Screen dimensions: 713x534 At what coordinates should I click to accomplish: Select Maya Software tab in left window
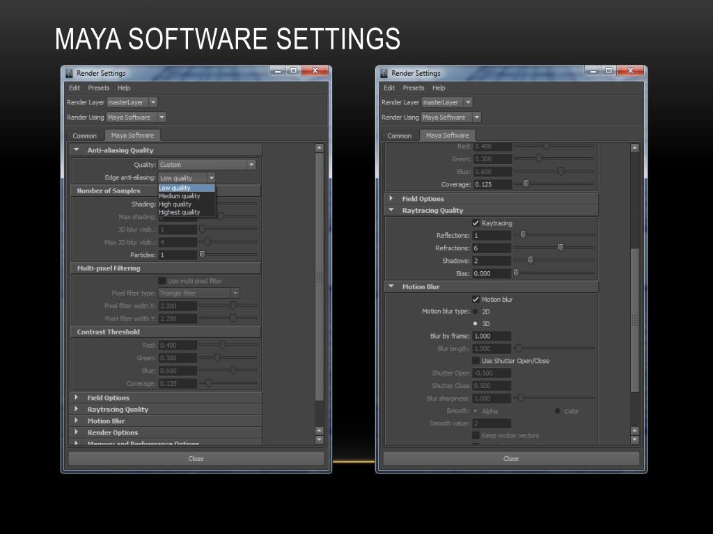(x=132, y=136)
